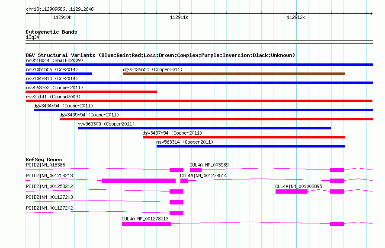Select the RefSeq Genes track title

coord(44,160)
